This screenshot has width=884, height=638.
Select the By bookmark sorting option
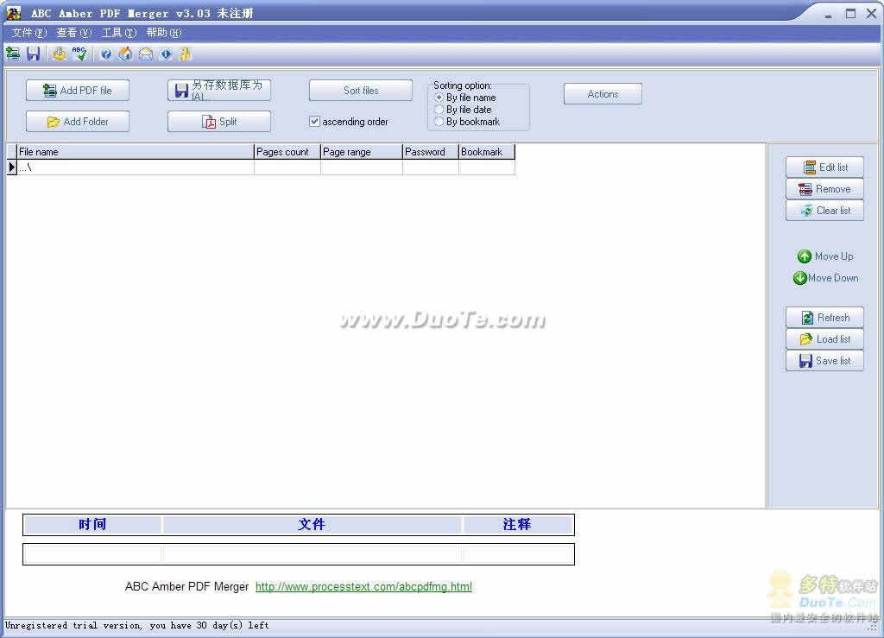(439, 122)
